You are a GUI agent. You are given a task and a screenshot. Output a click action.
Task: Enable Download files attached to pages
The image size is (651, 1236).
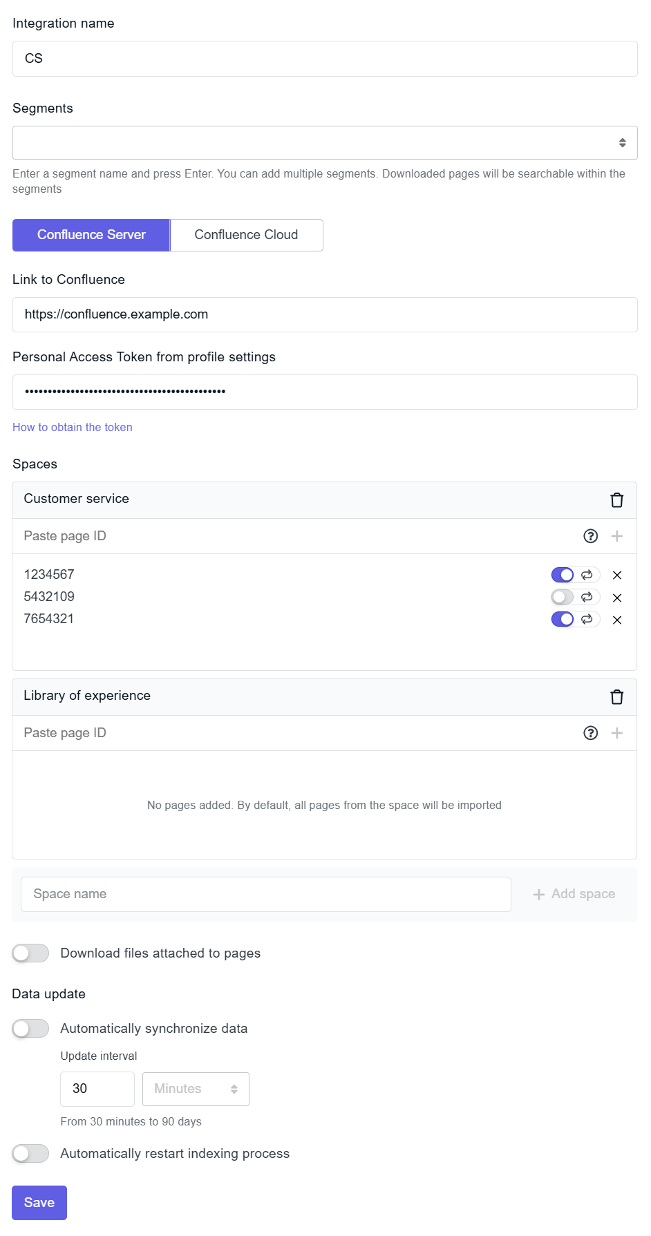30,953
